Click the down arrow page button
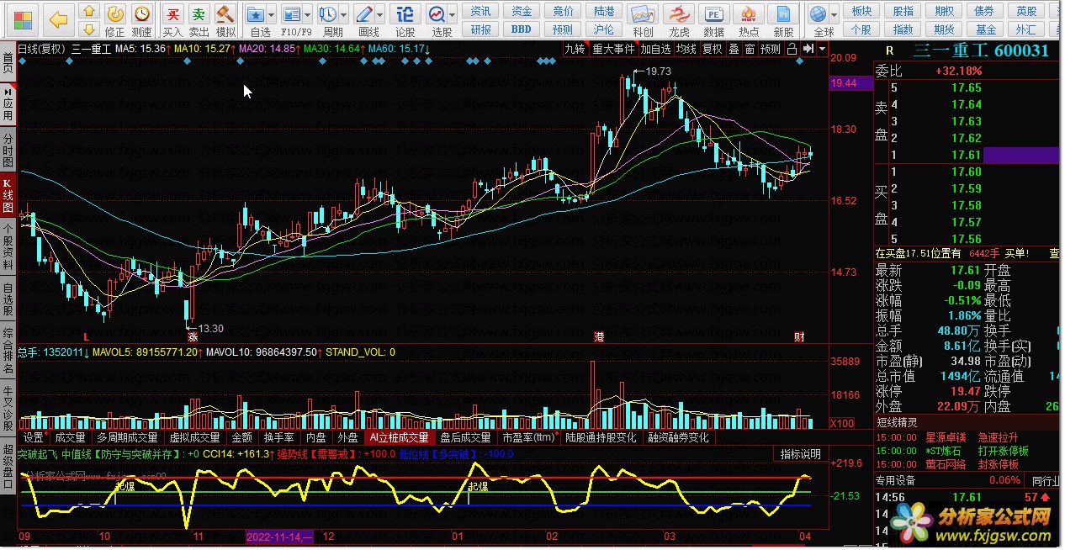The width and height of the screenshot is (1065, 550). pyautogui.click(x=88, y=29)
